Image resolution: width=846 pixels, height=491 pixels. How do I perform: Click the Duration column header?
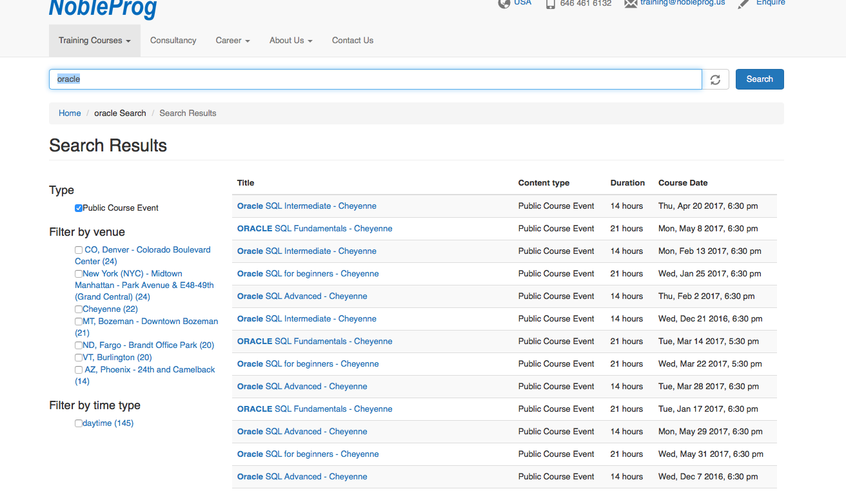tap(627, 183)
